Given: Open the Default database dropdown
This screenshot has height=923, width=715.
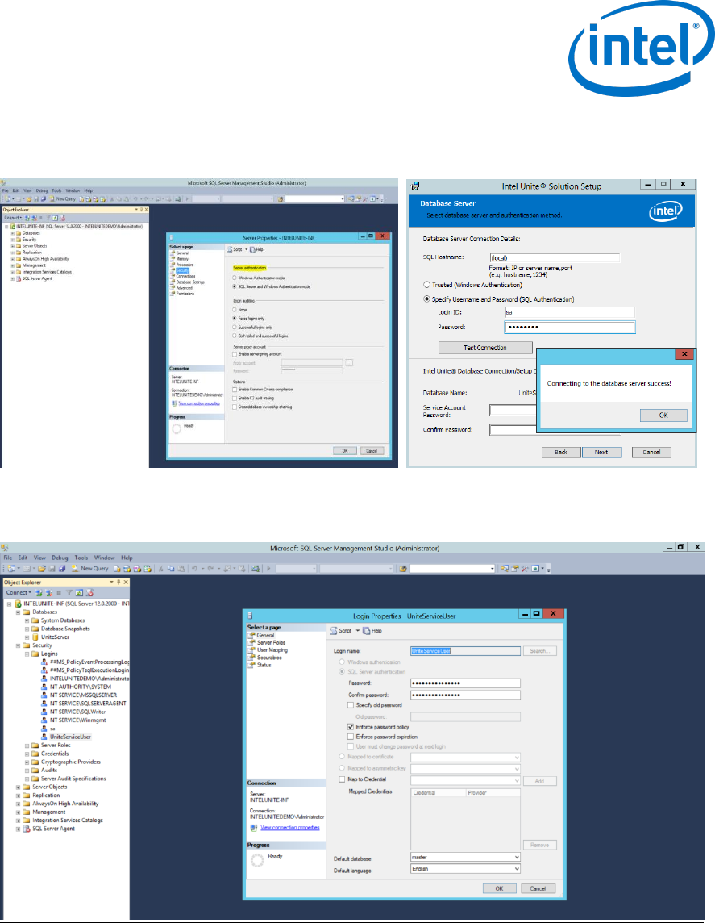Looking at the screenshot, I should [x=517, y=857].
